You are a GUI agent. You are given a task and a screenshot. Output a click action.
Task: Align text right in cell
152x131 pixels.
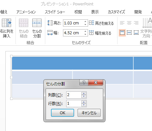point(136,23)
